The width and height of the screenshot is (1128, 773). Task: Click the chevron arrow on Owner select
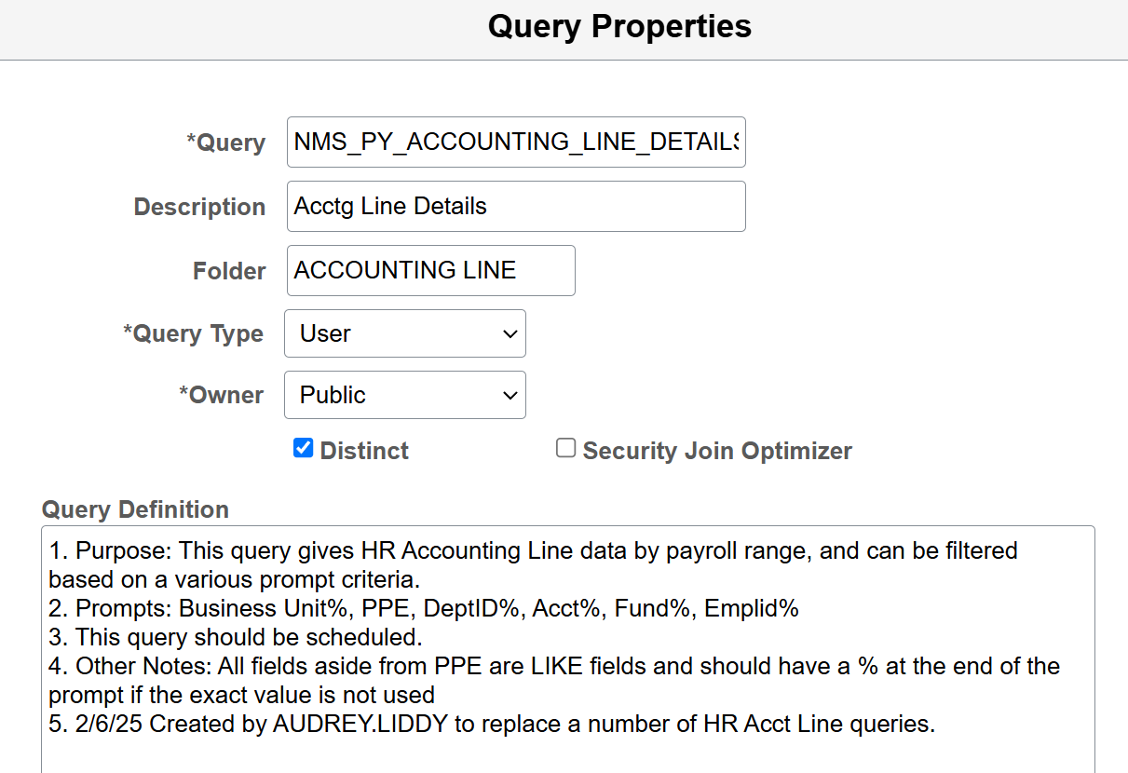coord(510,395)
